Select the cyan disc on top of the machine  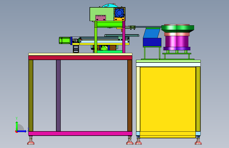pos(110,6)
